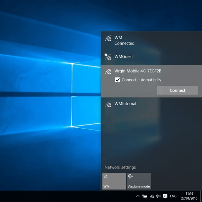This screenshot has height=202, width=202.
Task: Click the battery power icon in tray
Action: (x=145, y=196)
